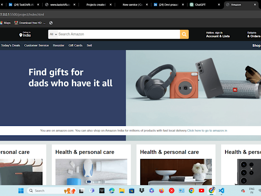Open File Explorer from the taskbar
The width and height of the screenshot is (261, 196).
122,191
